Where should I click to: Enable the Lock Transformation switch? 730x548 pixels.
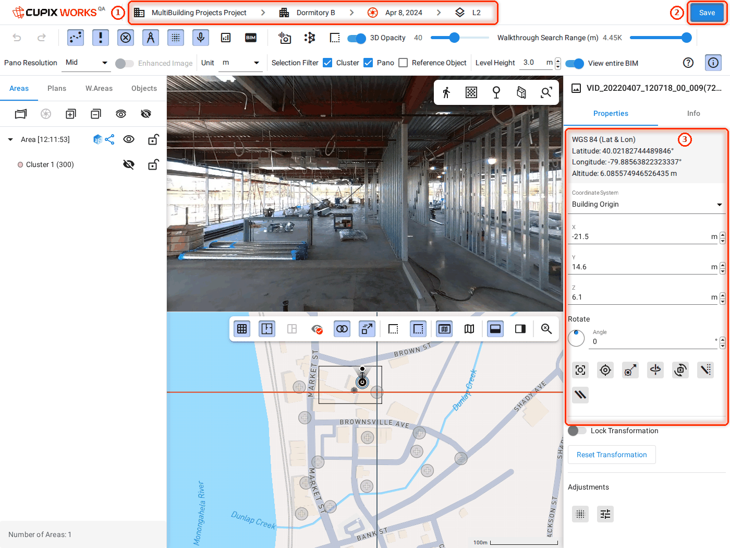[577, 431]
